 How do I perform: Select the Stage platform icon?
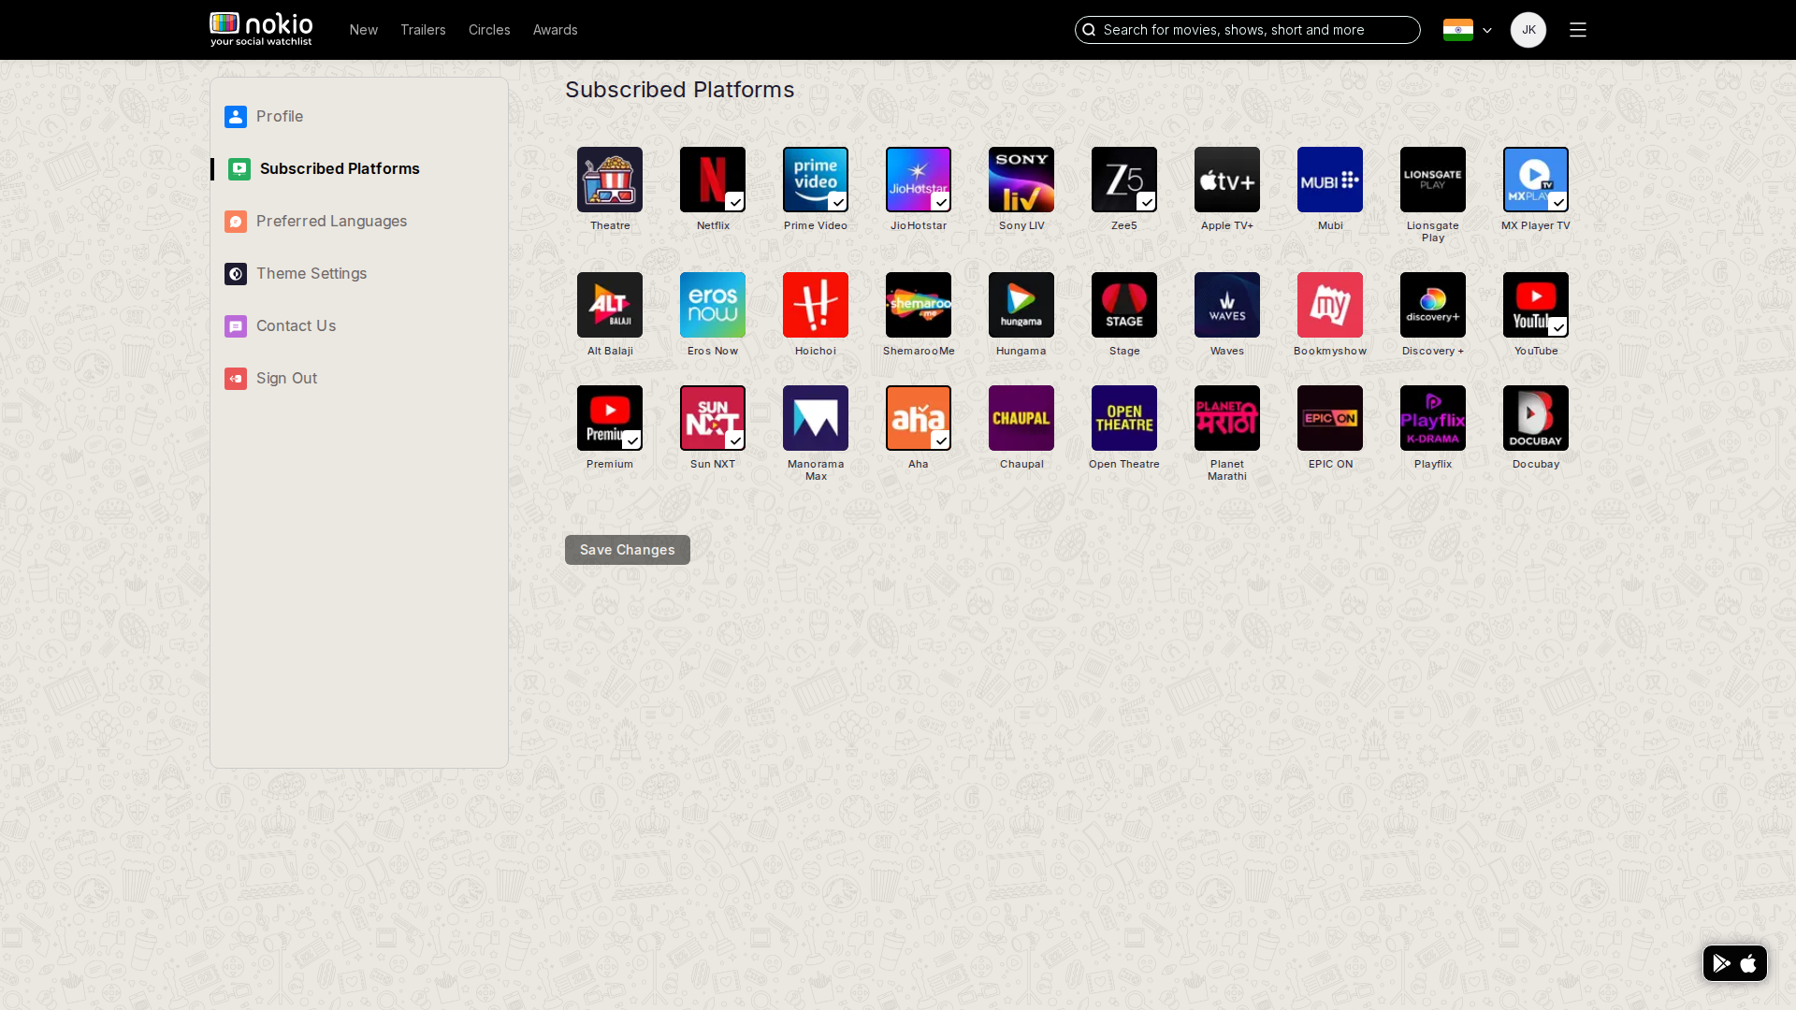pos(1124,305)
